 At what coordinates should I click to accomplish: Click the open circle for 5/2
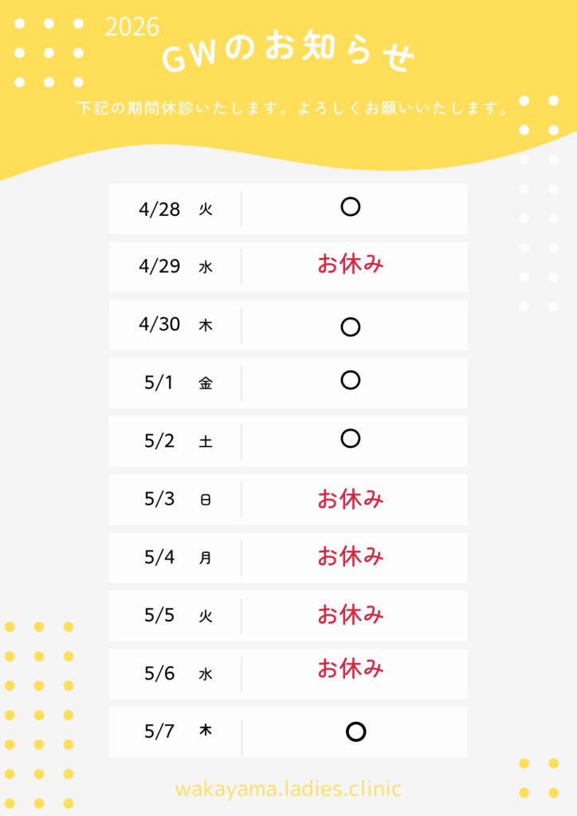(x=351, y=438)
